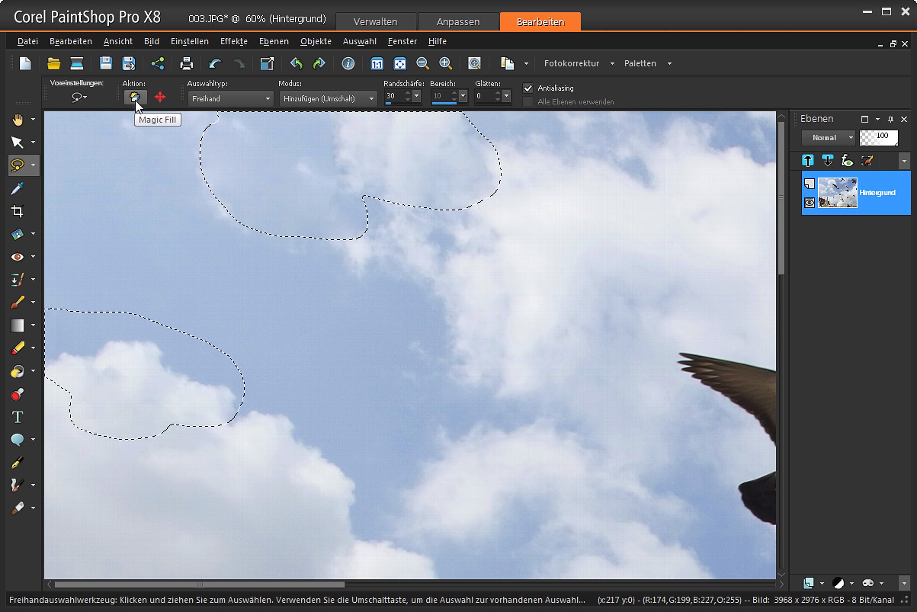Toggle the Alle Ebenen verwenden checkbox
The height and width of the screenshot is (612, 917).
click(528, 102)
